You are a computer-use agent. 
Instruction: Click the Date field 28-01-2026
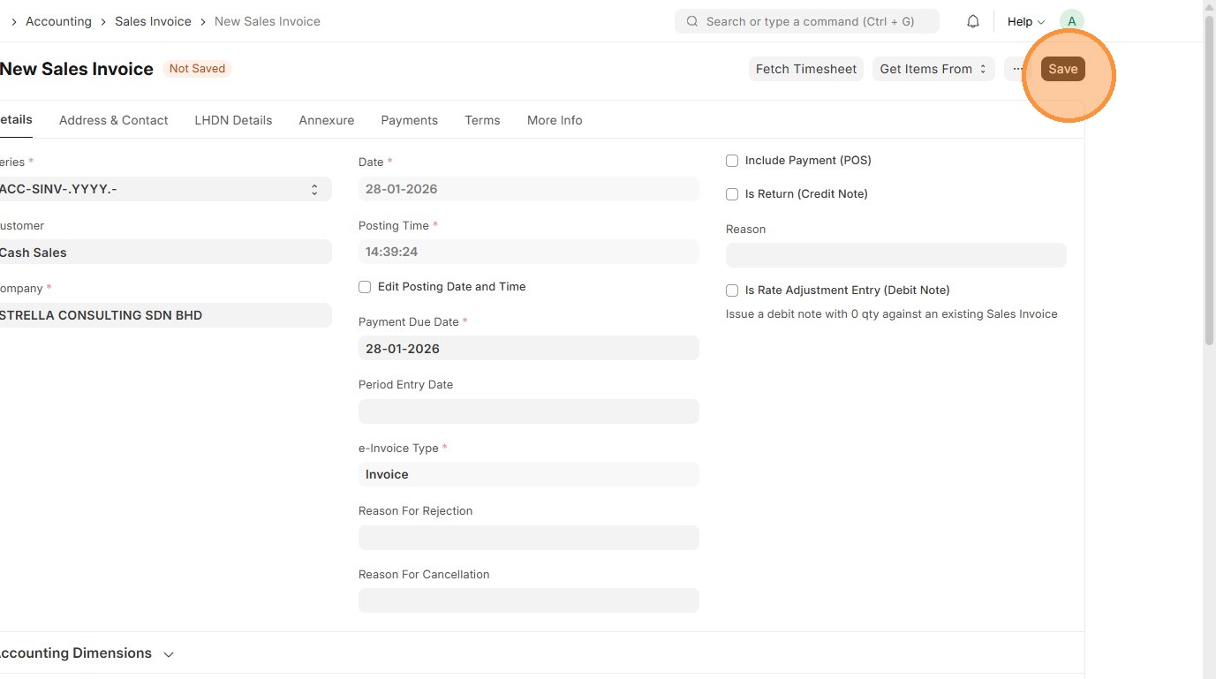coord(529,189)
